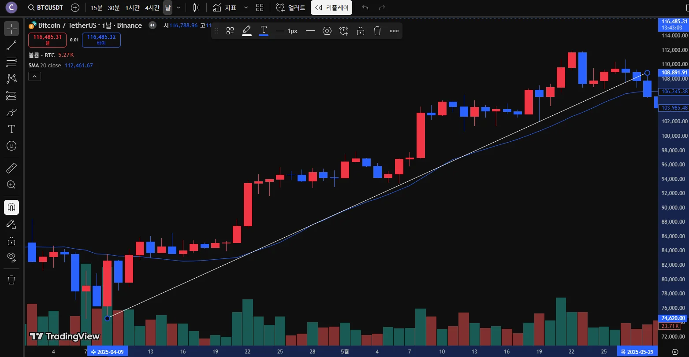The height and width of the screenshot is (357, 689).
Task: Expand favorite indicators dropdown arrow
Action: [x=246, y=7]
